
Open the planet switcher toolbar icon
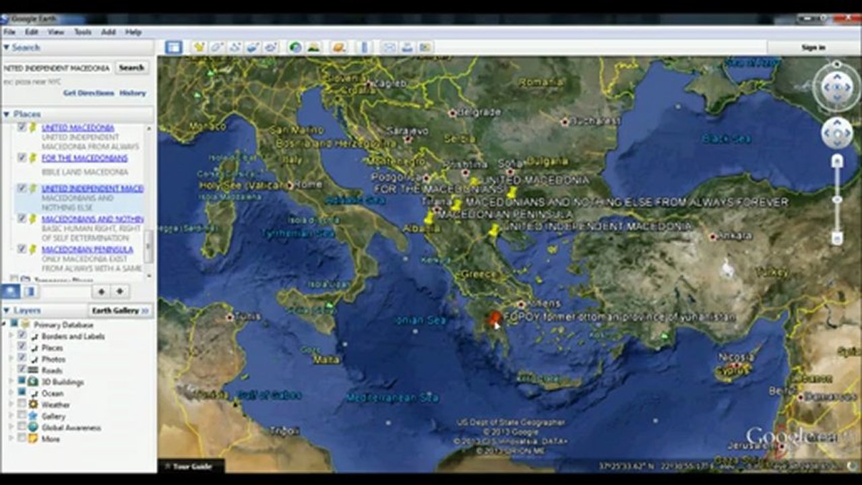pos(338,47)
